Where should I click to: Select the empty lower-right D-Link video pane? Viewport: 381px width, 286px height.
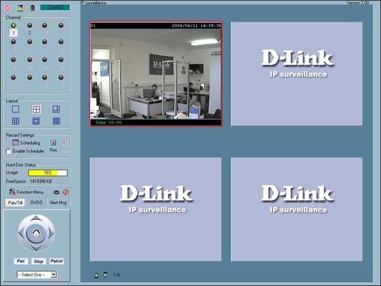click(x=297, y=209)
